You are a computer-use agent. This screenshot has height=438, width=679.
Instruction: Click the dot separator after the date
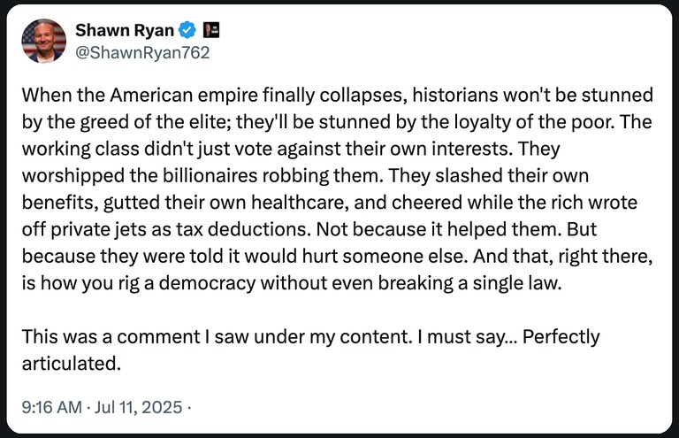tap(189, 407)
